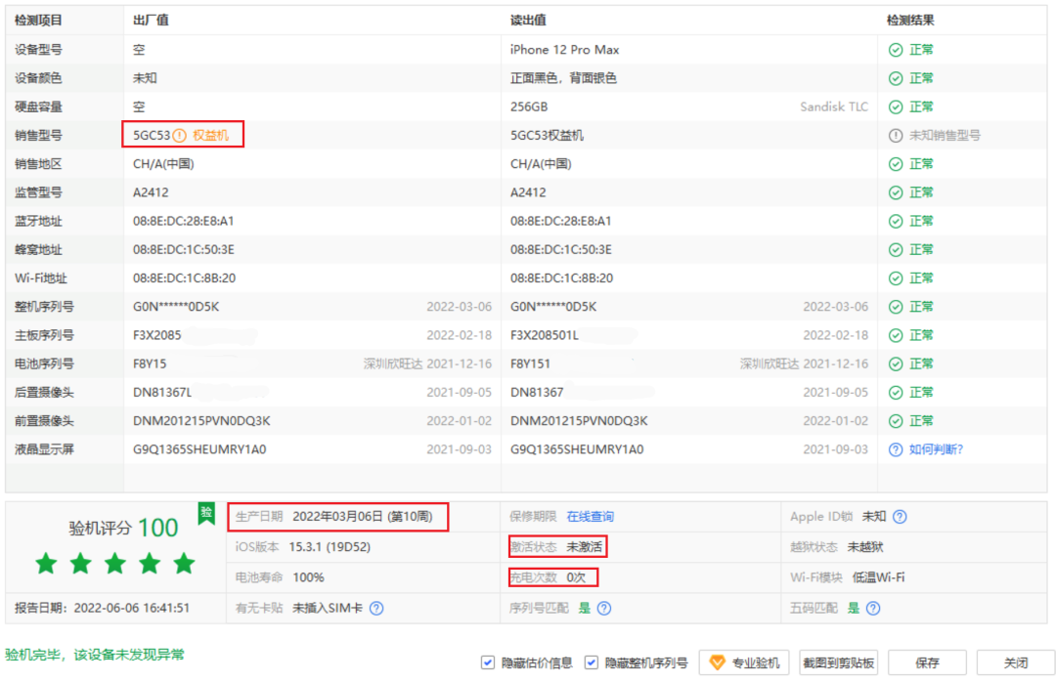Click the 保存 button

coord(927,663)
